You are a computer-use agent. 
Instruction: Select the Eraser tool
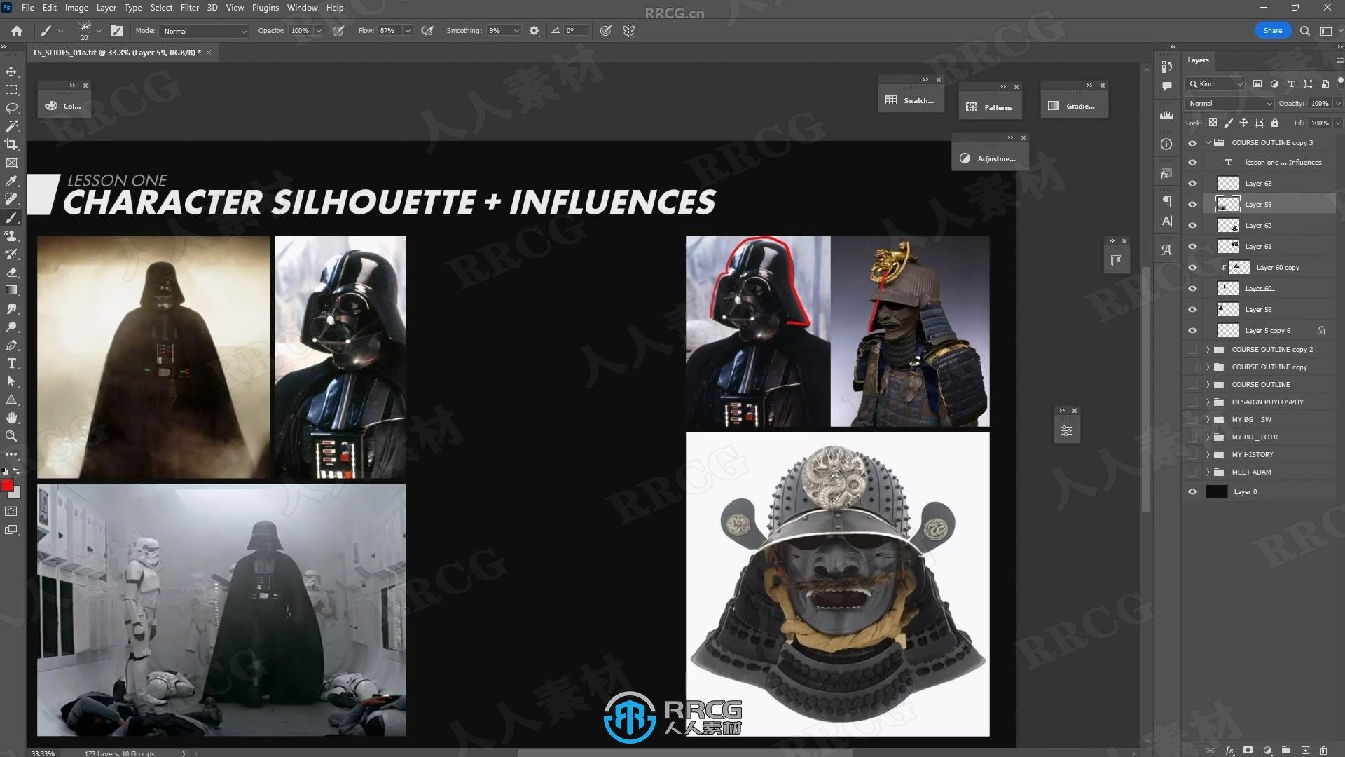(11, 272)
